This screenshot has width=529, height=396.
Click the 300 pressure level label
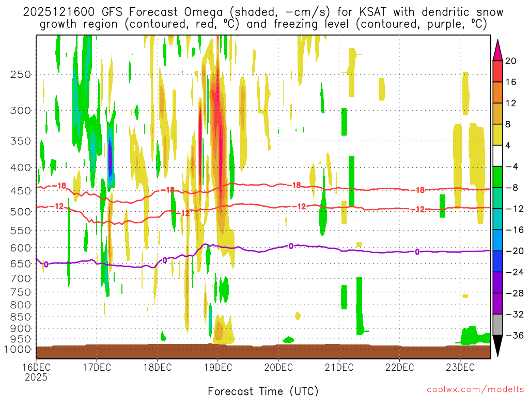tap(21, 110)
